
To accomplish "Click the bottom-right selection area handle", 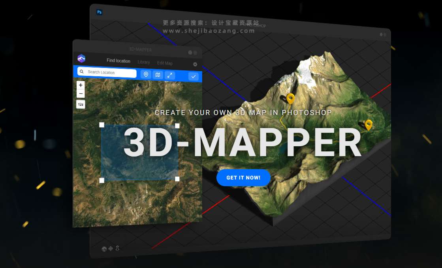I will click(177, 179).
